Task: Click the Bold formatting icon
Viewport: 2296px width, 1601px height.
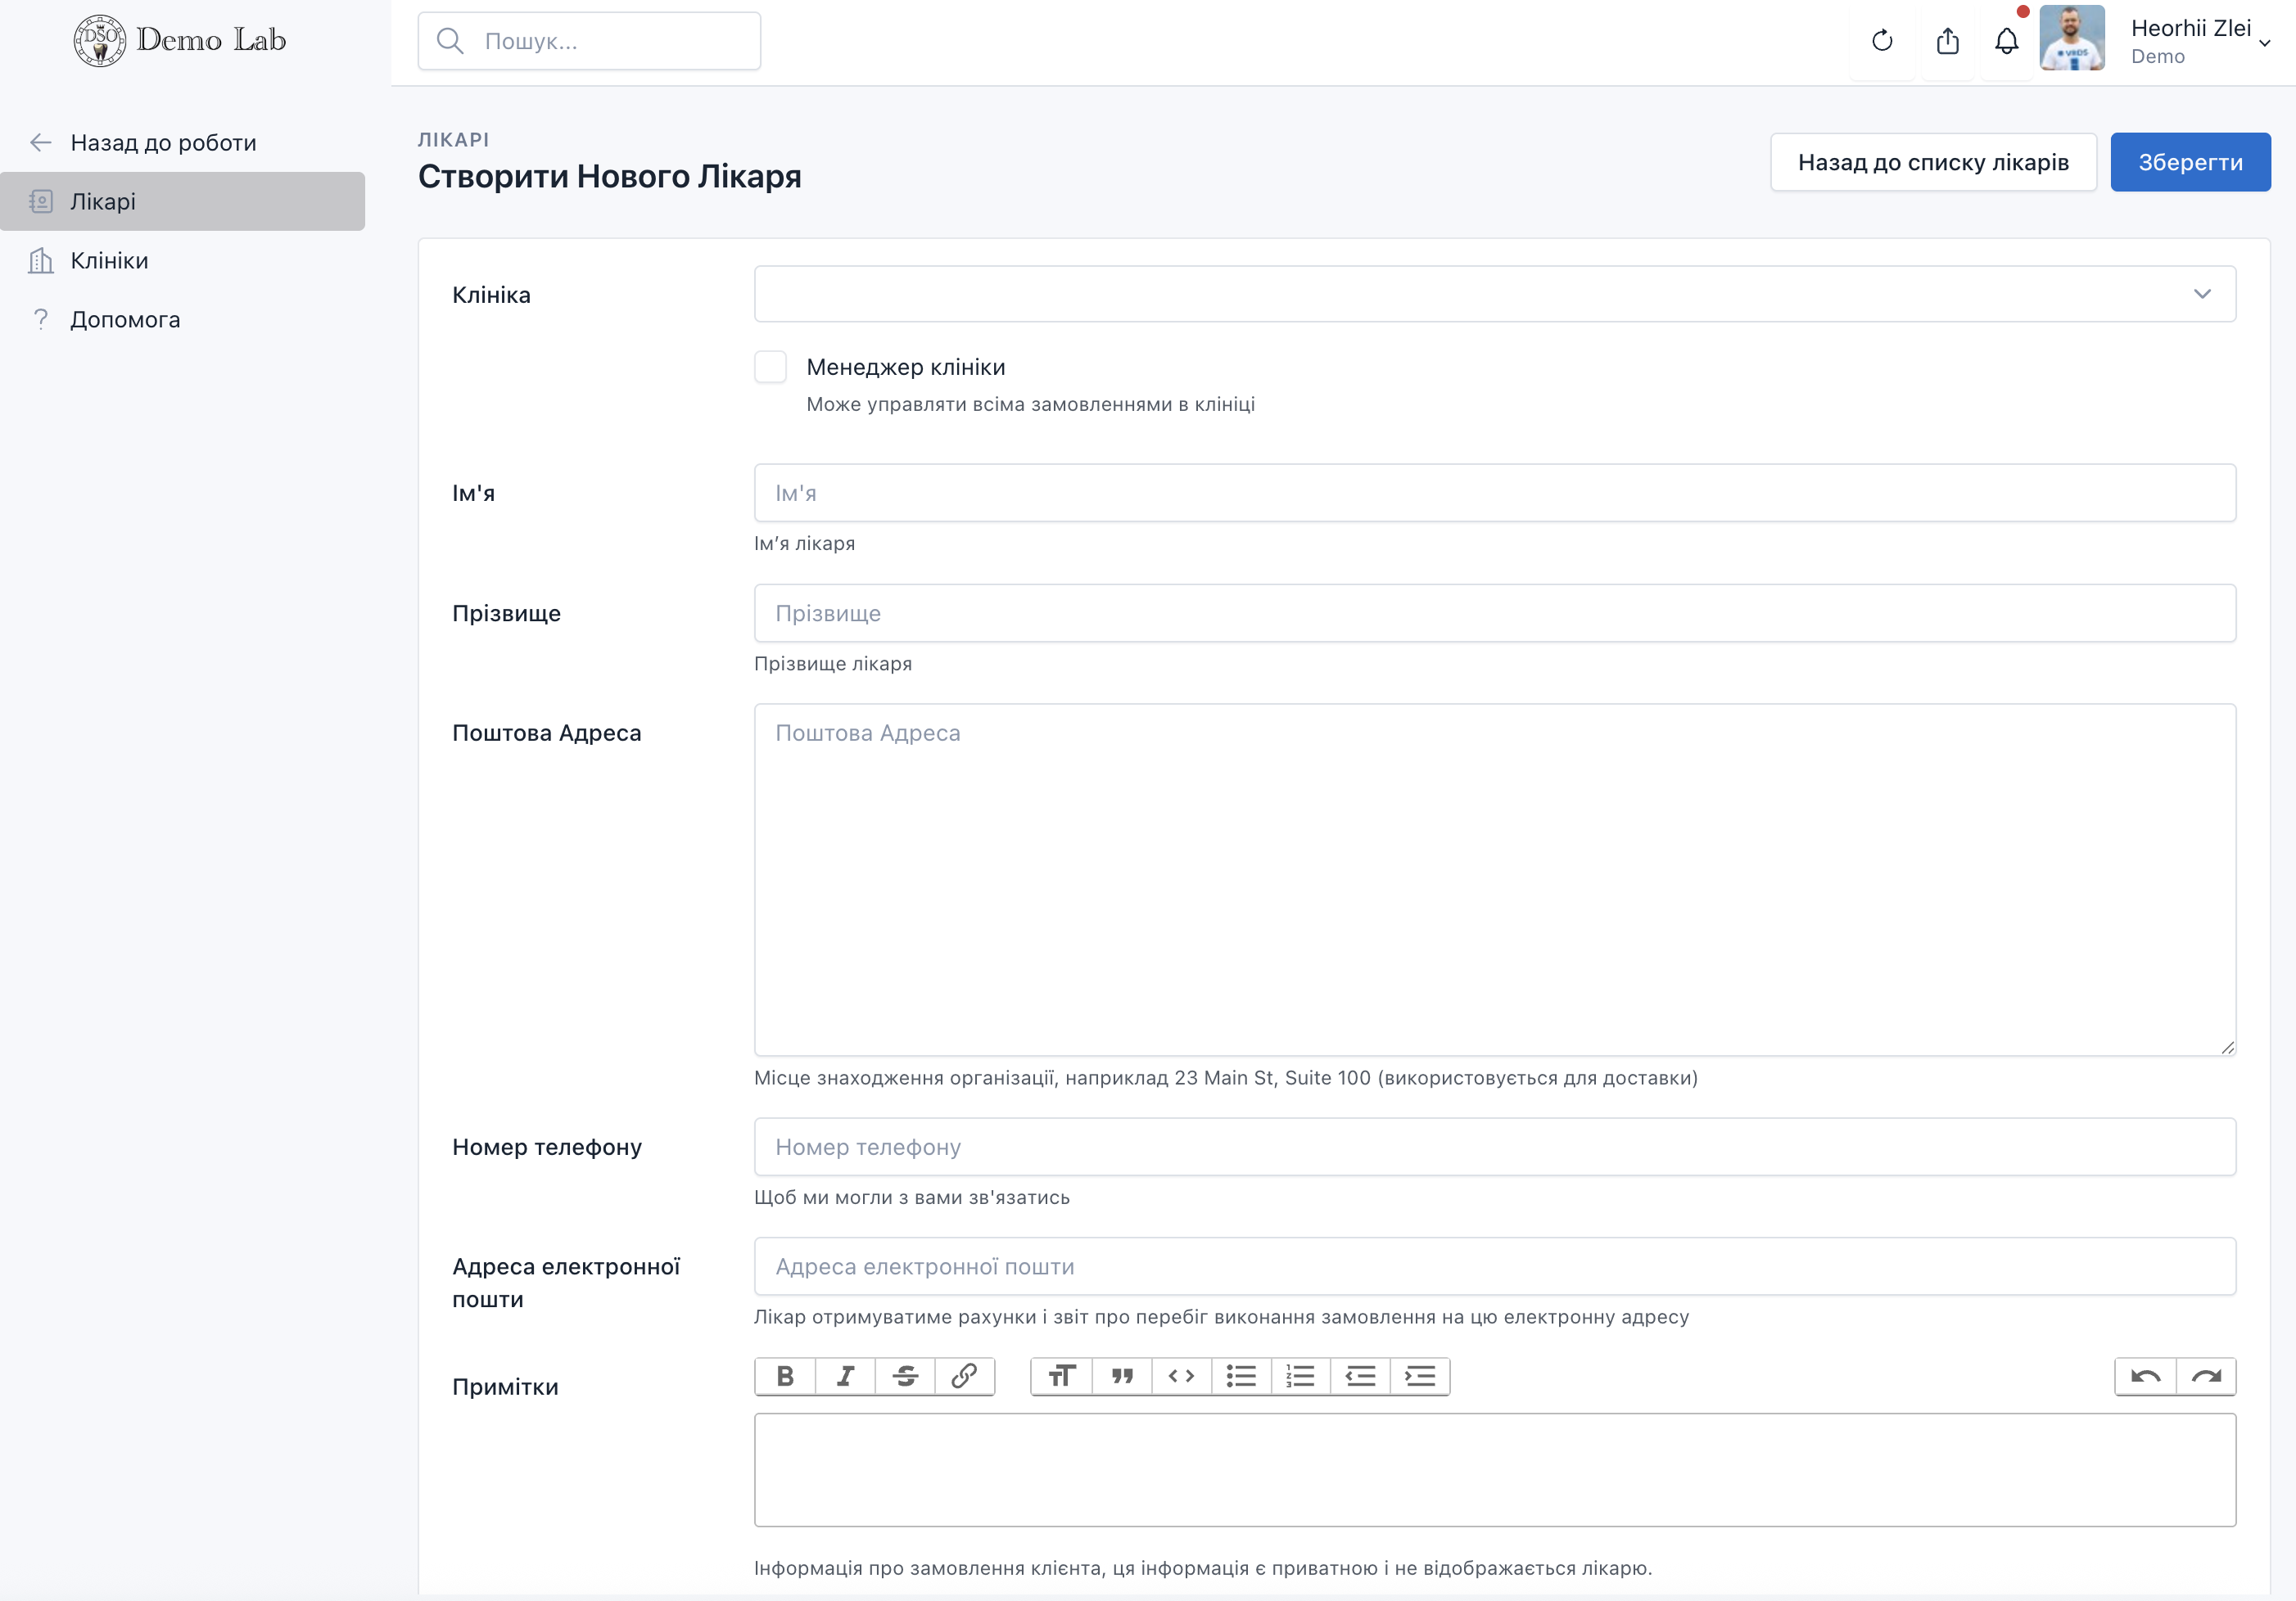Action: [785, 1376]
